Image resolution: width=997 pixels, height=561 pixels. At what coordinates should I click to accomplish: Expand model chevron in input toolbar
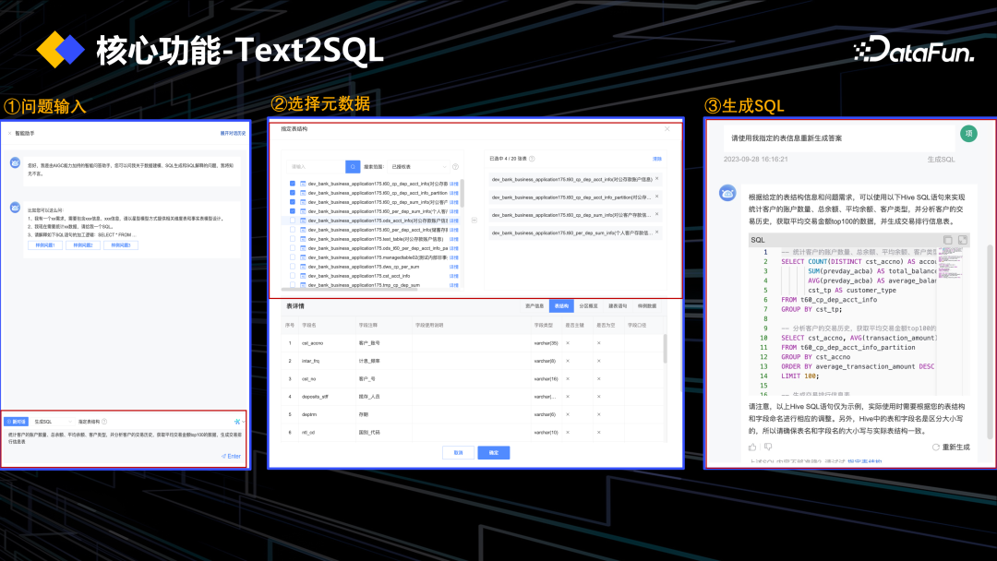tap(244, 422)
